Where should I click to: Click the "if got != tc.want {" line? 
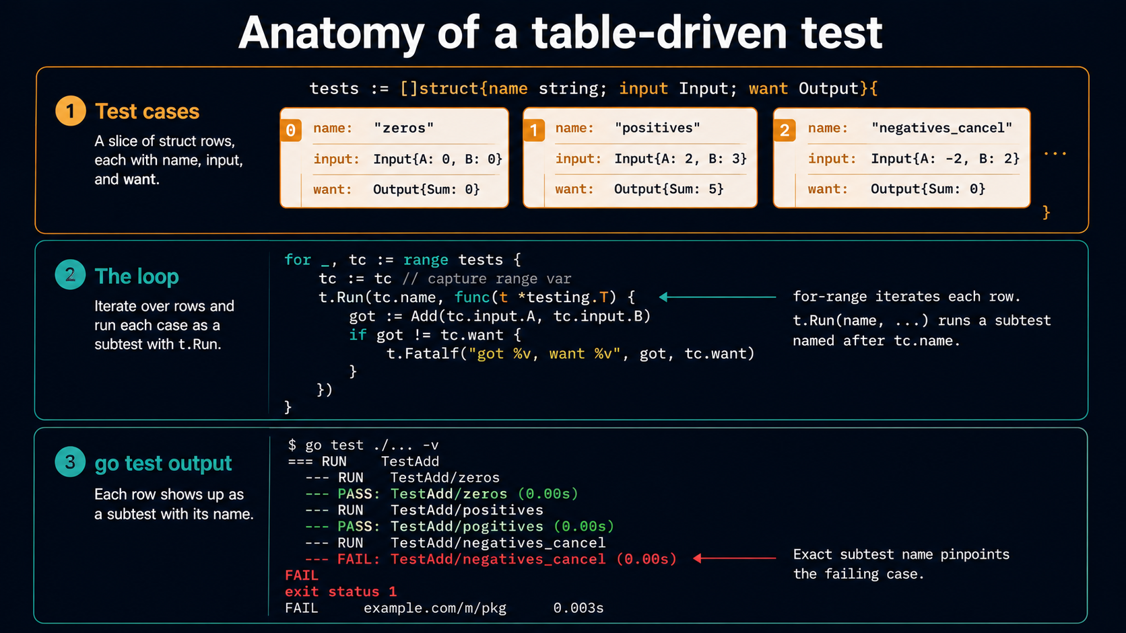click(x=435, y=335)
